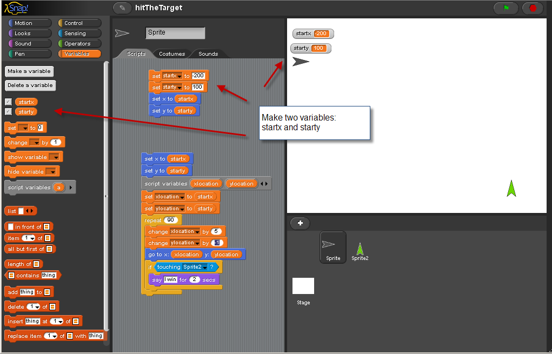The height and width of the screenshot is (354, 552).
Task: Click script variables arrows after ylocation
Action: [264, 184]
